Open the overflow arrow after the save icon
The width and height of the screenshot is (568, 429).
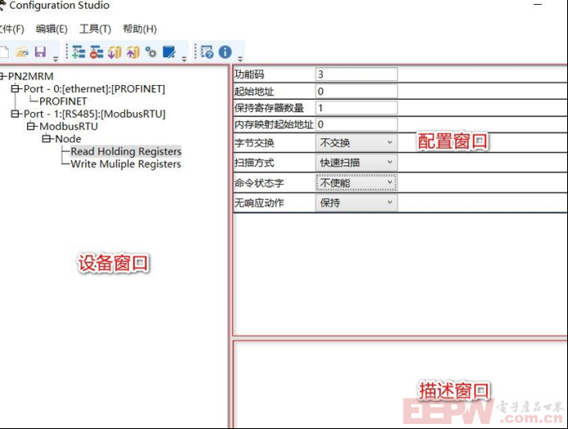pos(56,59)
